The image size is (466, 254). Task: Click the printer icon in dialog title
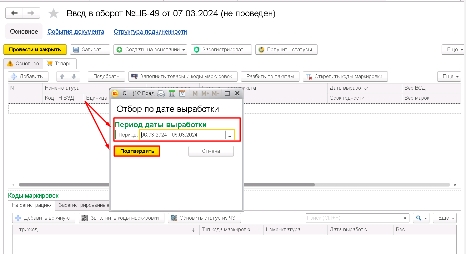pyautogui.click(x=161, y=93)
